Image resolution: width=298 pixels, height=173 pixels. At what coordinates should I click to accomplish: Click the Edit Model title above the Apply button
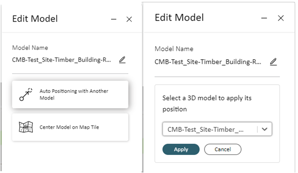click(179, 18)
